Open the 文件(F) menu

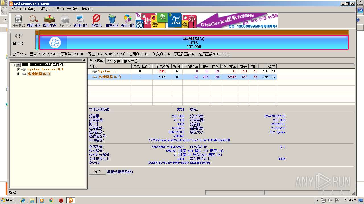pos(16,9)
